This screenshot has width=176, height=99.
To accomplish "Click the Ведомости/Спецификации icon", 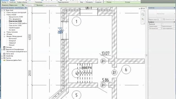I will click(4, 50).
